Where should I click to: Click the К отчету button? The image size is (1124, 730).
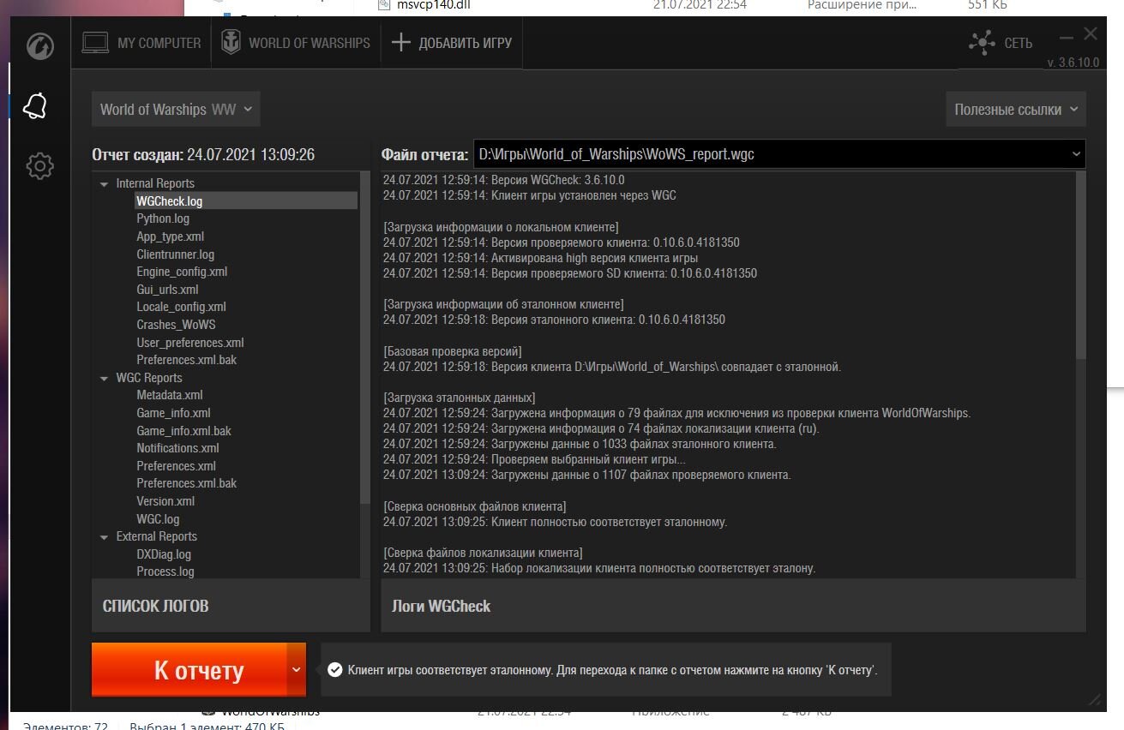[x=189, y=669]
